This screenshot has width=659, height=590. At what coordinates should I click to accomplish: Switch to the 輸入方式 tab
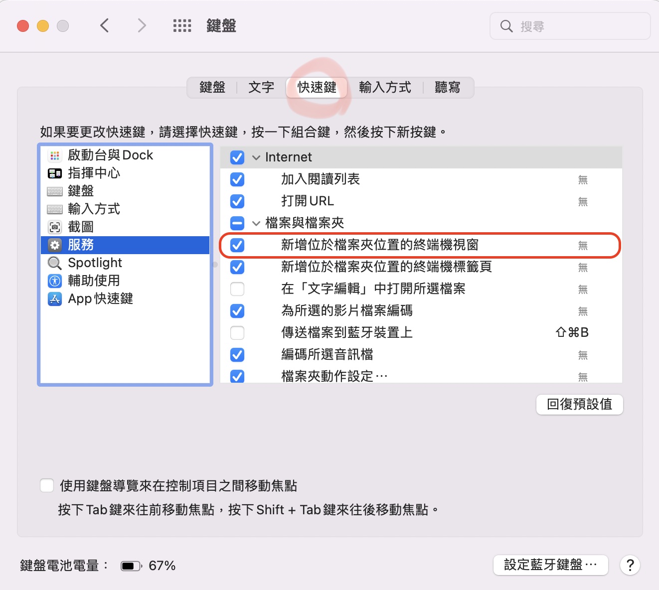click(x=385, y=88)
